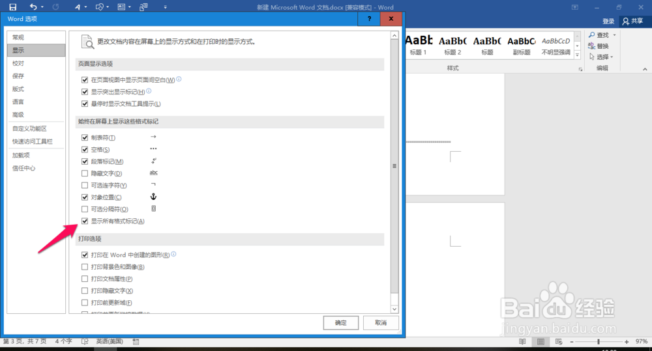Select the General (常规) options category
This screenshot has width=652, height=351.
36,37
